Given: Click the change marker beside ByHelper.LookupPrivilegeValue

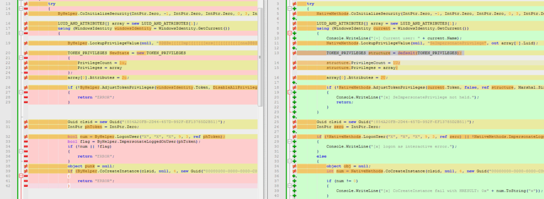Looking at the screenshot, I should 25,44.
